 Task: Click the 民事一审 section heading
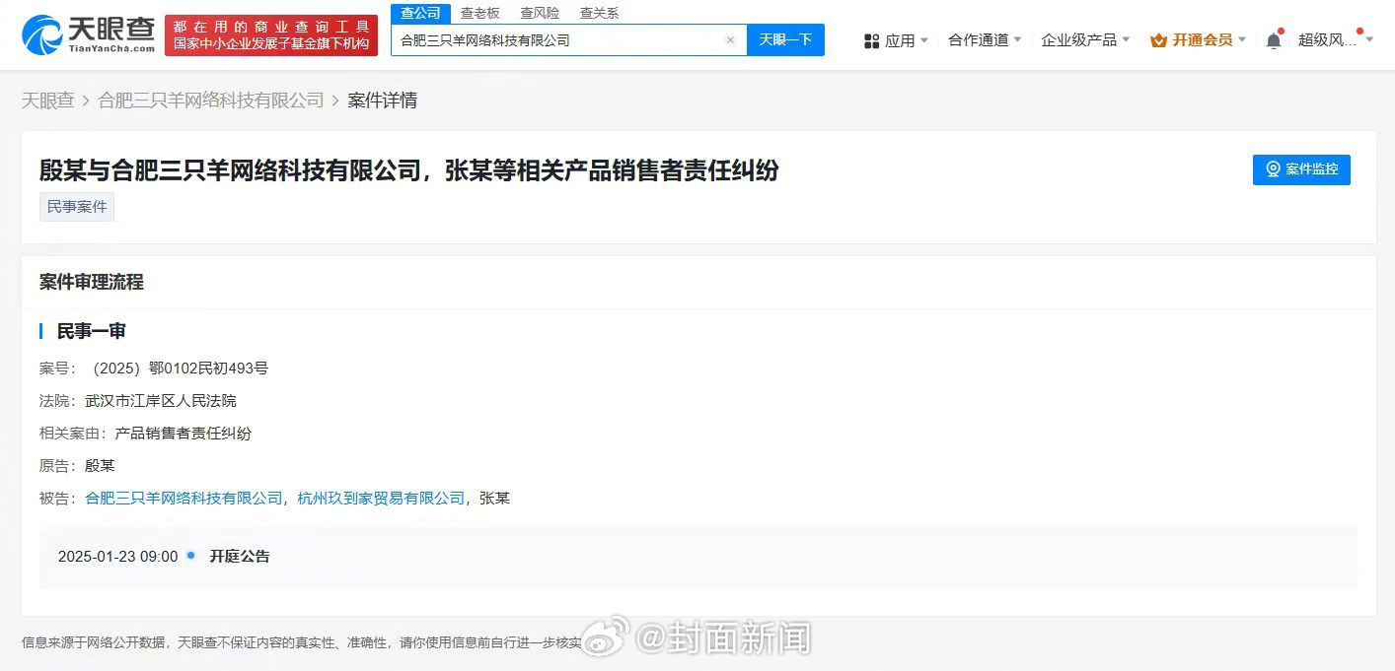92,332
